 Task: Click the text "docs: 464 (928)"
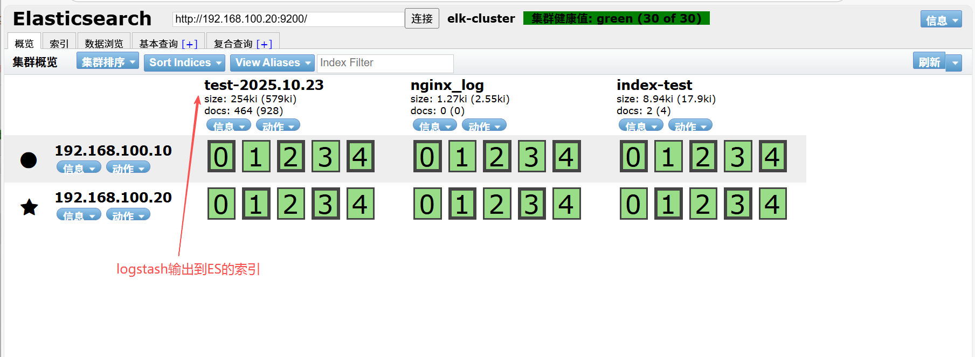(x=244, y=110)
